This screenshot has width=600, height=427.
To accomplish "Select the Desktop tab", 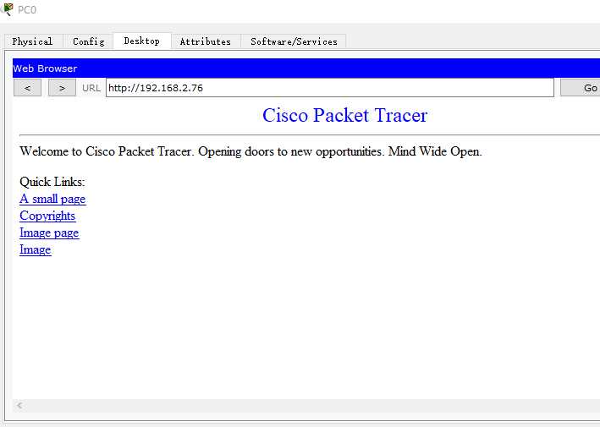I will point(142,41).
